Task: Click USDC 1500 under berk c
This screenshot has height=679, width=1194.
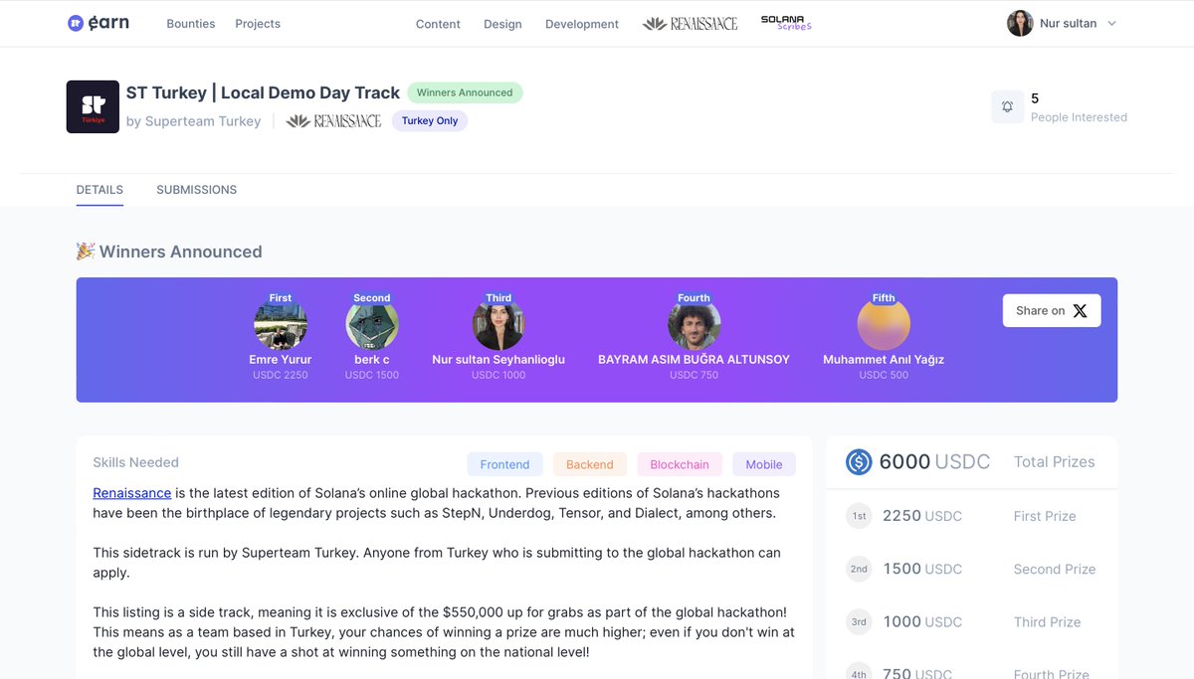Action: 372,375
